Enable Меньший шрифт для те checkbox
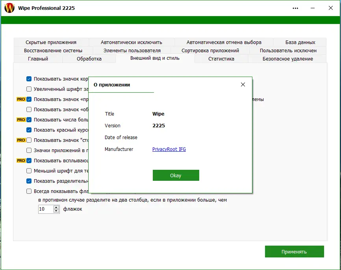Viewport: 341px width, 270px height. (x=29, y=171)
